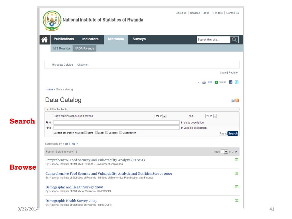Open the 2011 end year dropdown
292x219 pixels.
click(x=211, y=116)
